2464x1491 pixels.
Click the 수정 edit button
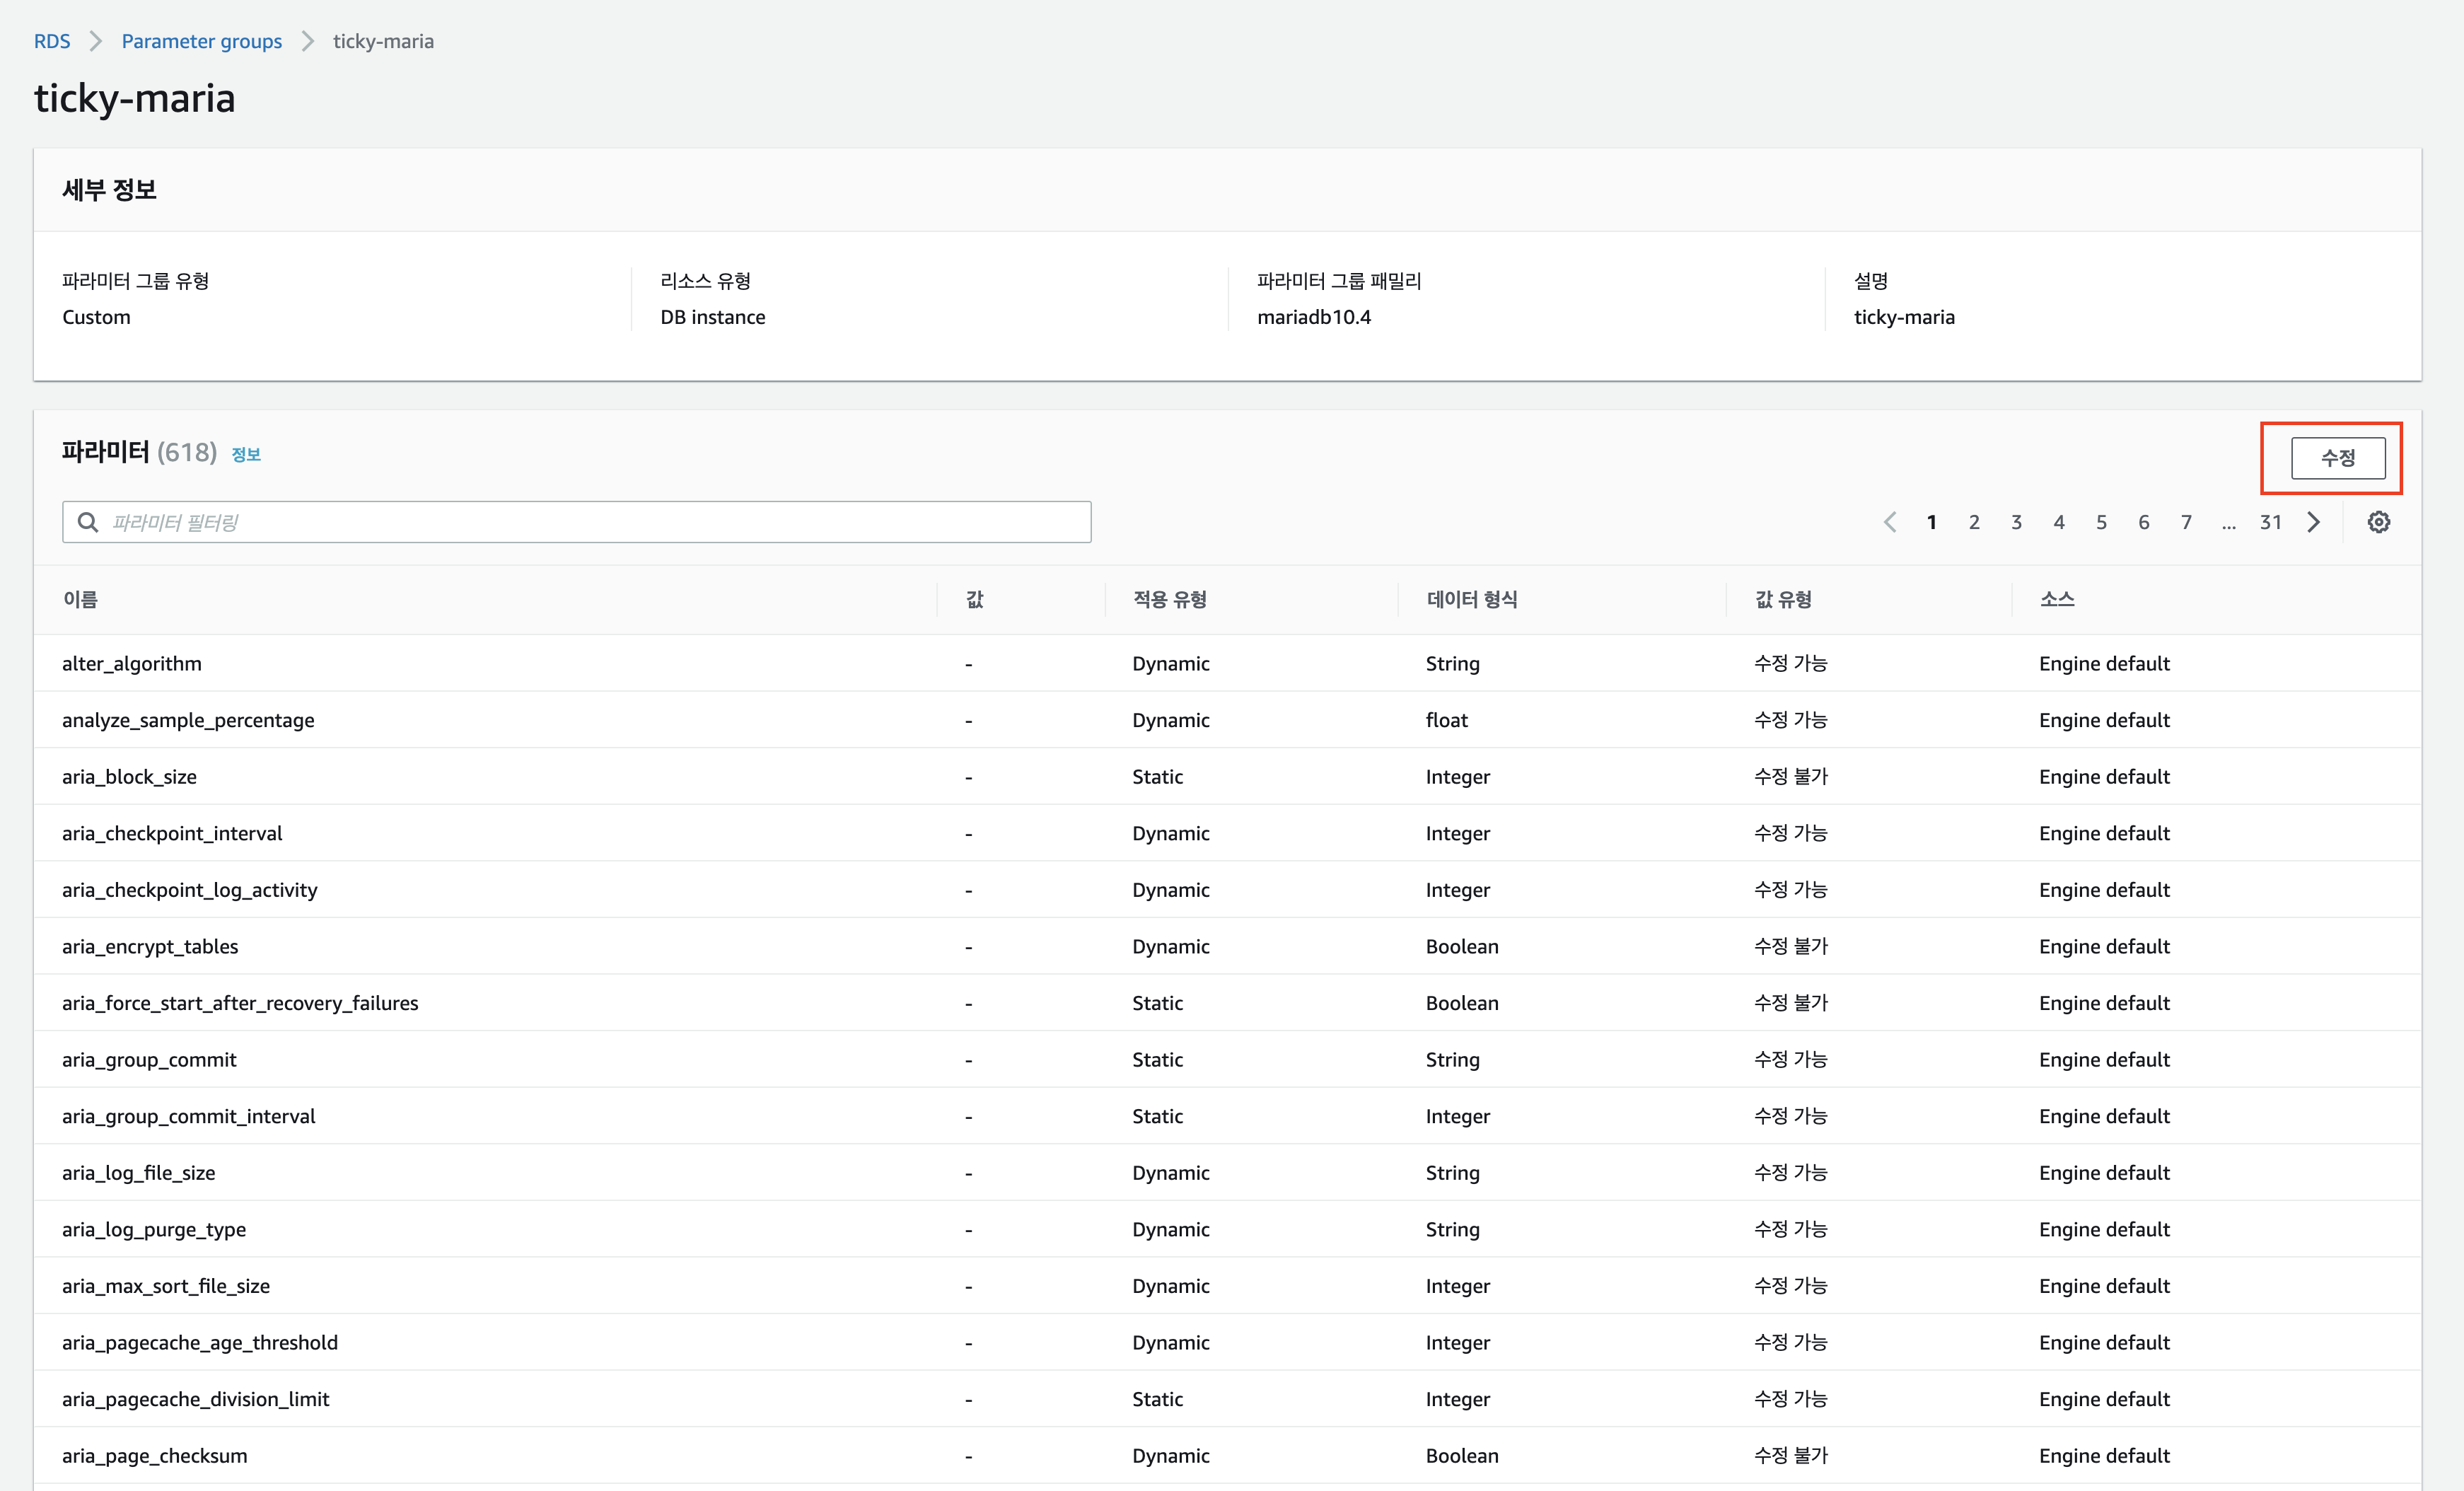[2337, 458]
